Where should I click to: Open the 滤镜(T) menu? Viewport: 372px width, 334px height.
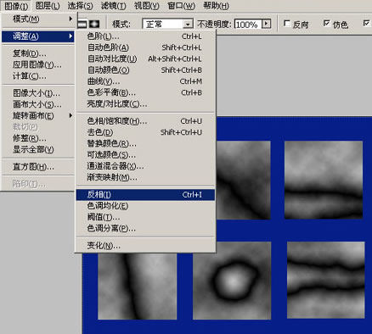click(x=113, y=6)
